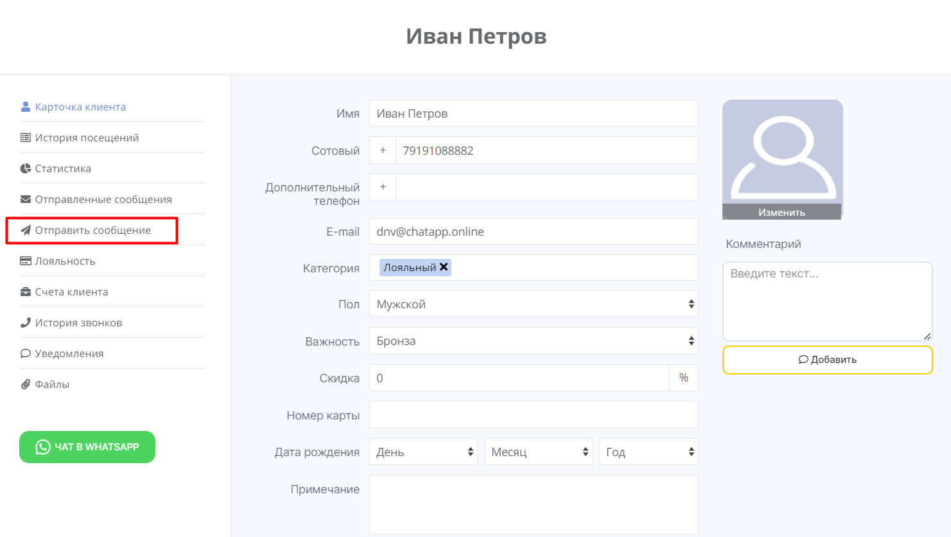This screenshot has width=951, height=537.
Task: Open История посещений menu item
Action: (87, 137)
